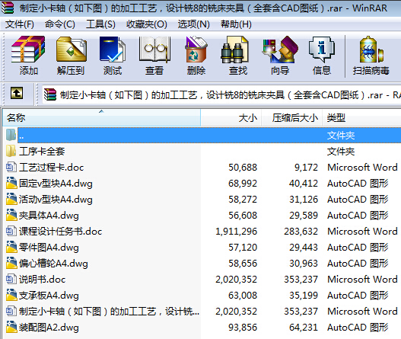Select file name 夹具体A4.dwg

tap(49, 216)
